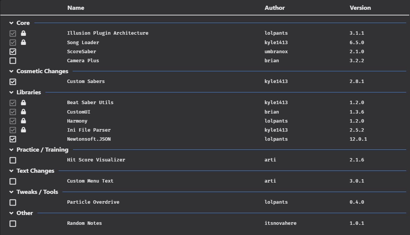Collapse the Tweaks / Tools category
Screen dimensions: 410x235
point(11,192)
